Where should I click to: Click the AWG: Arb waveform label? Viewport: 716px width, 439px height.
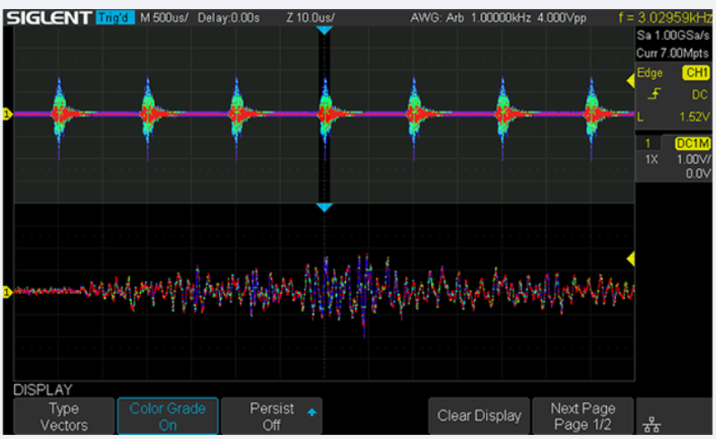(437, 17)
